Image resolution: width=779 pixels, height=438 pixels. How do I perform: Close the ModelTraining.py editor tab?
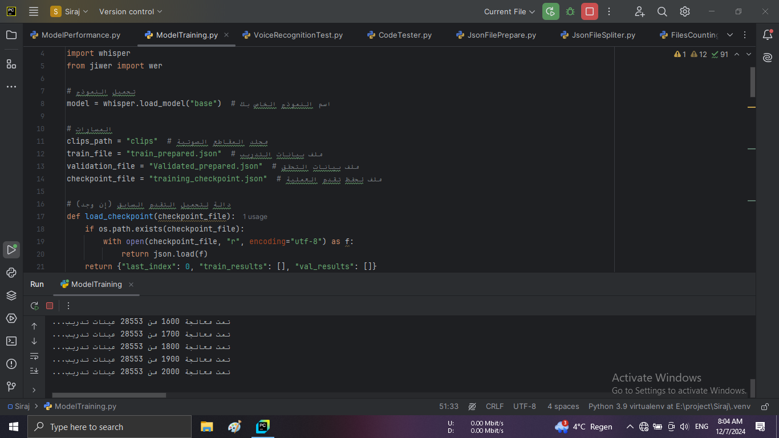tap(227, 35)
